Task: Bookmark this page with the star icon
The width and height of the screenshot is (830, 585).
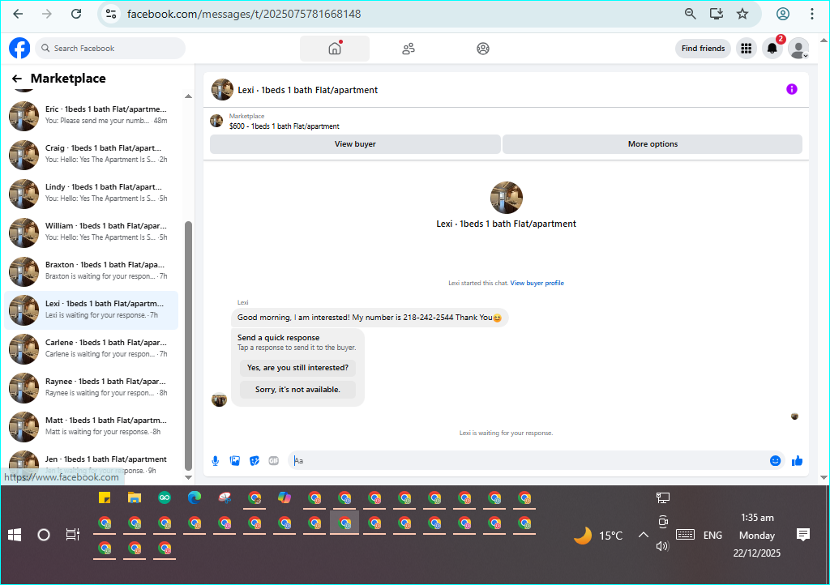Action: pos(742,14)
